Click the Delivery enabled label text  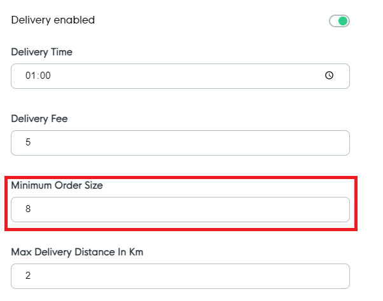pos(53,20)
